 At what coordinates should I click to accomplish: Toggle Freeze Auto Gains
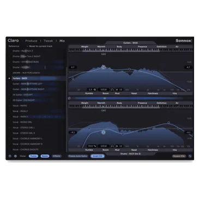(x=78, y=156)
